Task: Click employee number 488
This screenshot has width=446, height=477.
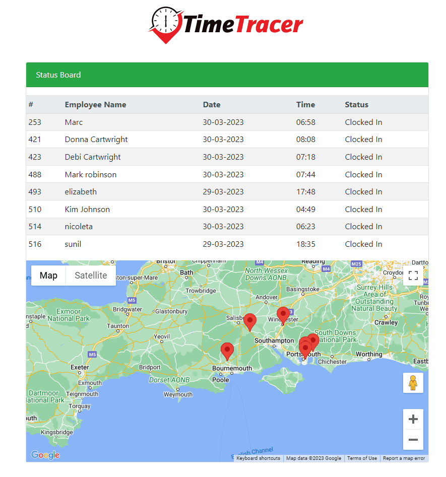Action: pyautogui.click(x=35, y=175)
